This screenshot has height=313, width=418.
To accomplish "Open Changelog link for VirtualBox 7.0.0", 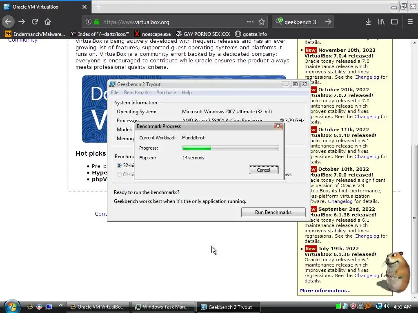I will 340,201.
